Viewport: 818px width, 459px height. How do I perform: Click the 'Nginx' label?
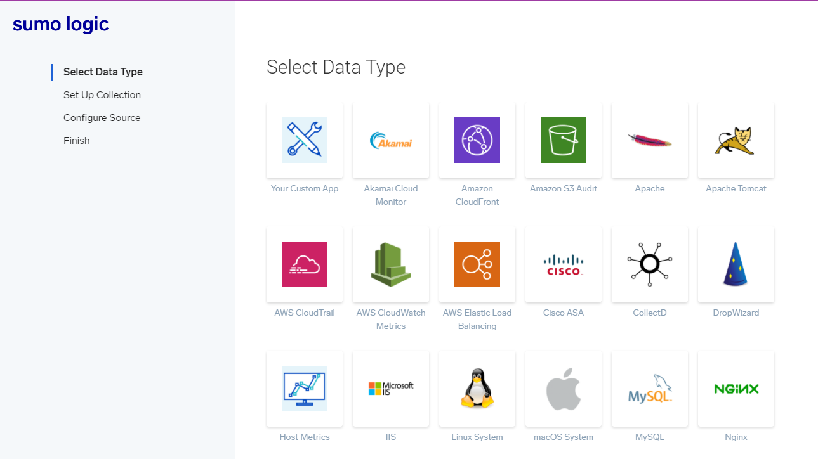point(736,437)
